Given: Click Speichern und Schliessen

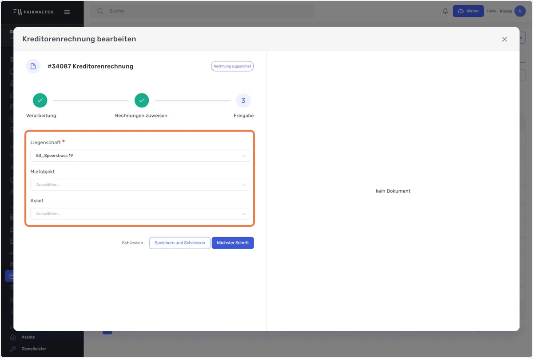Looking at the screenshot, I should 180,243.
